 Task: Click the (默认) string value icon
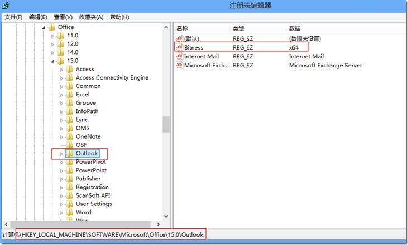coord(179,38)
